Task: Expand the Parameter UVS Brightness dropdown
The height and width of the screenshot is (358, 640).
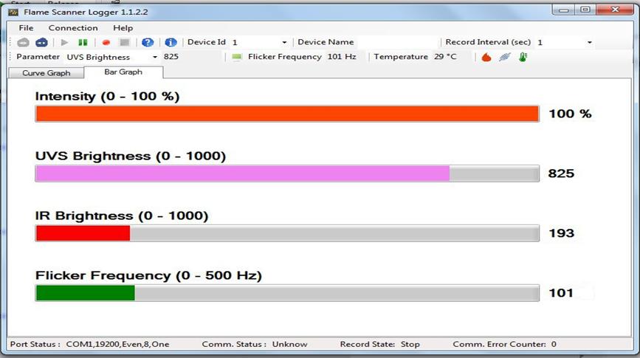Action: click(x=155, y=57)
